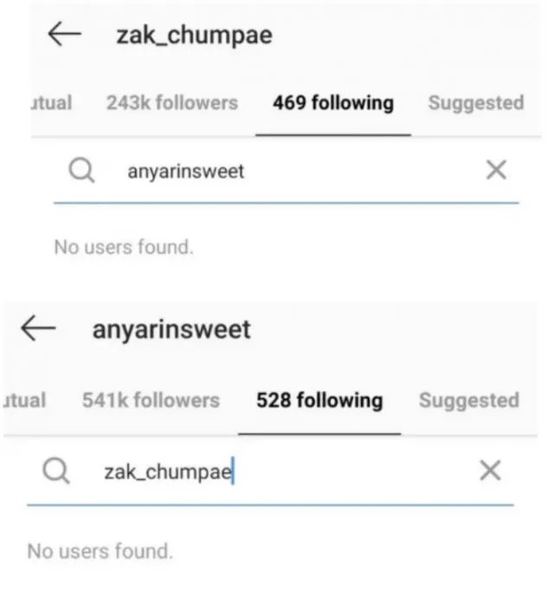
Task: Tap the zak_chumpae username header title
Action: (x=194, y=36)
